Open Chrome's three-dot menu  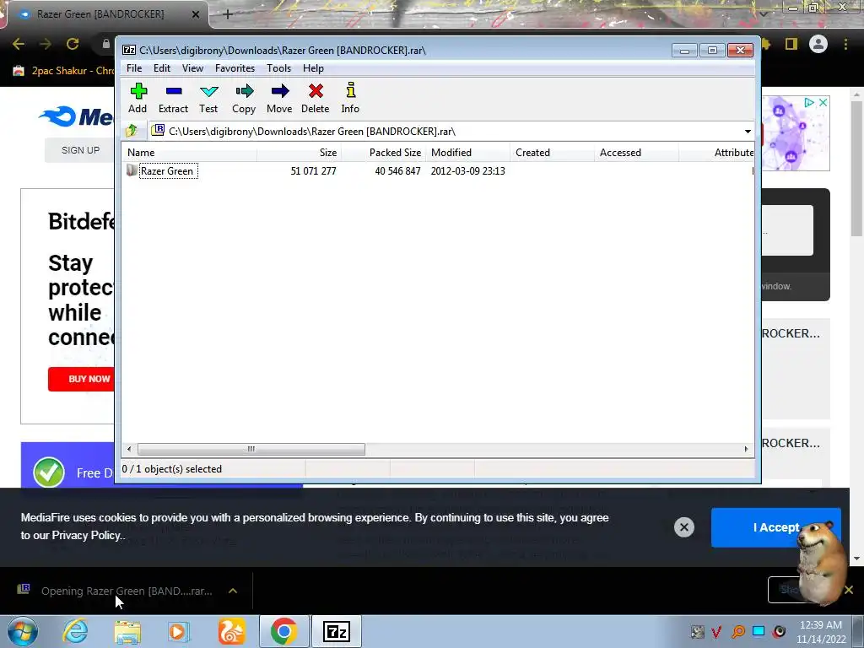tap(845, 44)
